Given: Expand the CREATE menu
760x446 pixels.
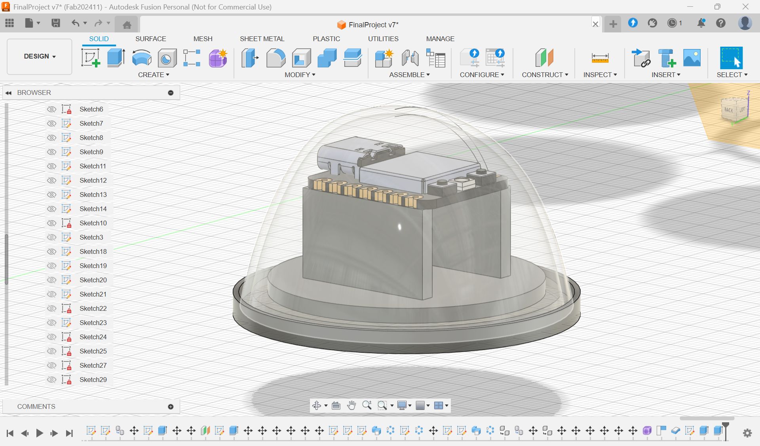Looking at the screenshot, I should click(x=154, y=75).
